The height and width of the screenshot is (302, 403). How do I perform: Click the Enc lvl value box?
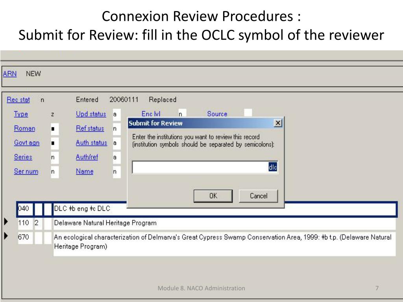point(183,113)
